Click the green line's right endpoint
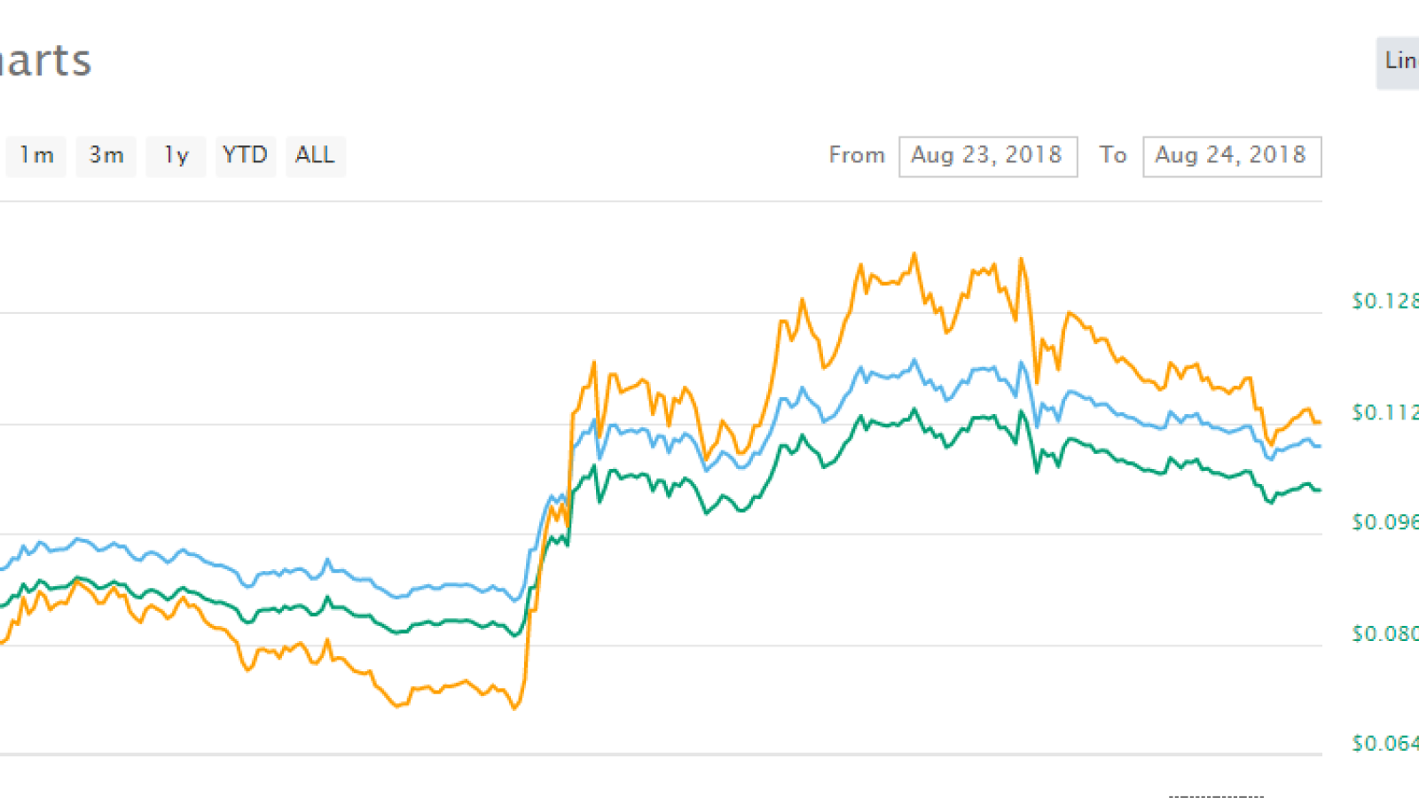This screenshot has height=798, width=1419. click(1320, 490)
